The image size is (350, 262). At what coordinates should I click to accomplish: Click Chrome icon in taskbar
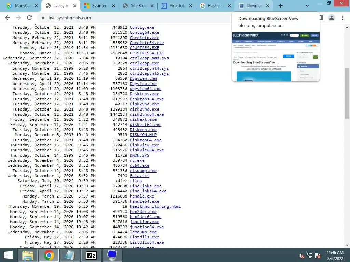coord(49,255)
